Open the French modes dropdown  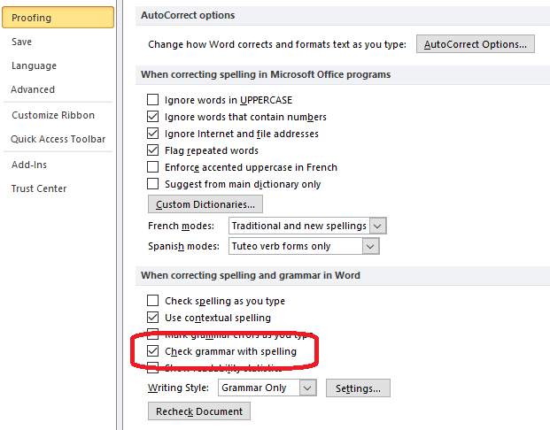tap(378, 226)
